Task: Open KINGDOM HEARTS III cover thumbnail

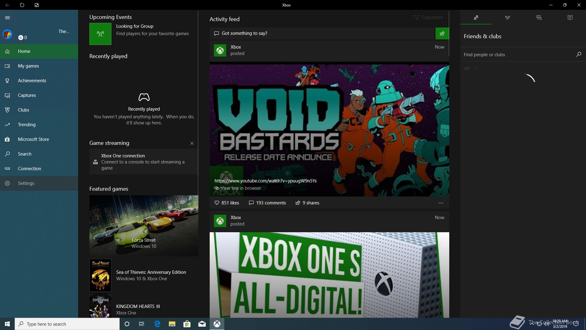Action: [x=100, y=306]
